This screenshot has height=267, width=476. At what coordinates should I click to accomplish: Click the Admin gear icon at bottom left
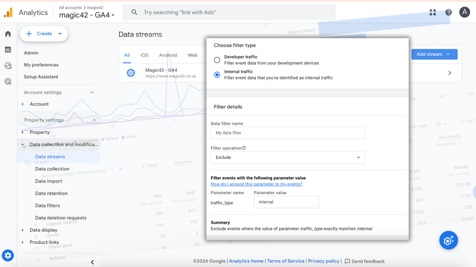point(8,255)
